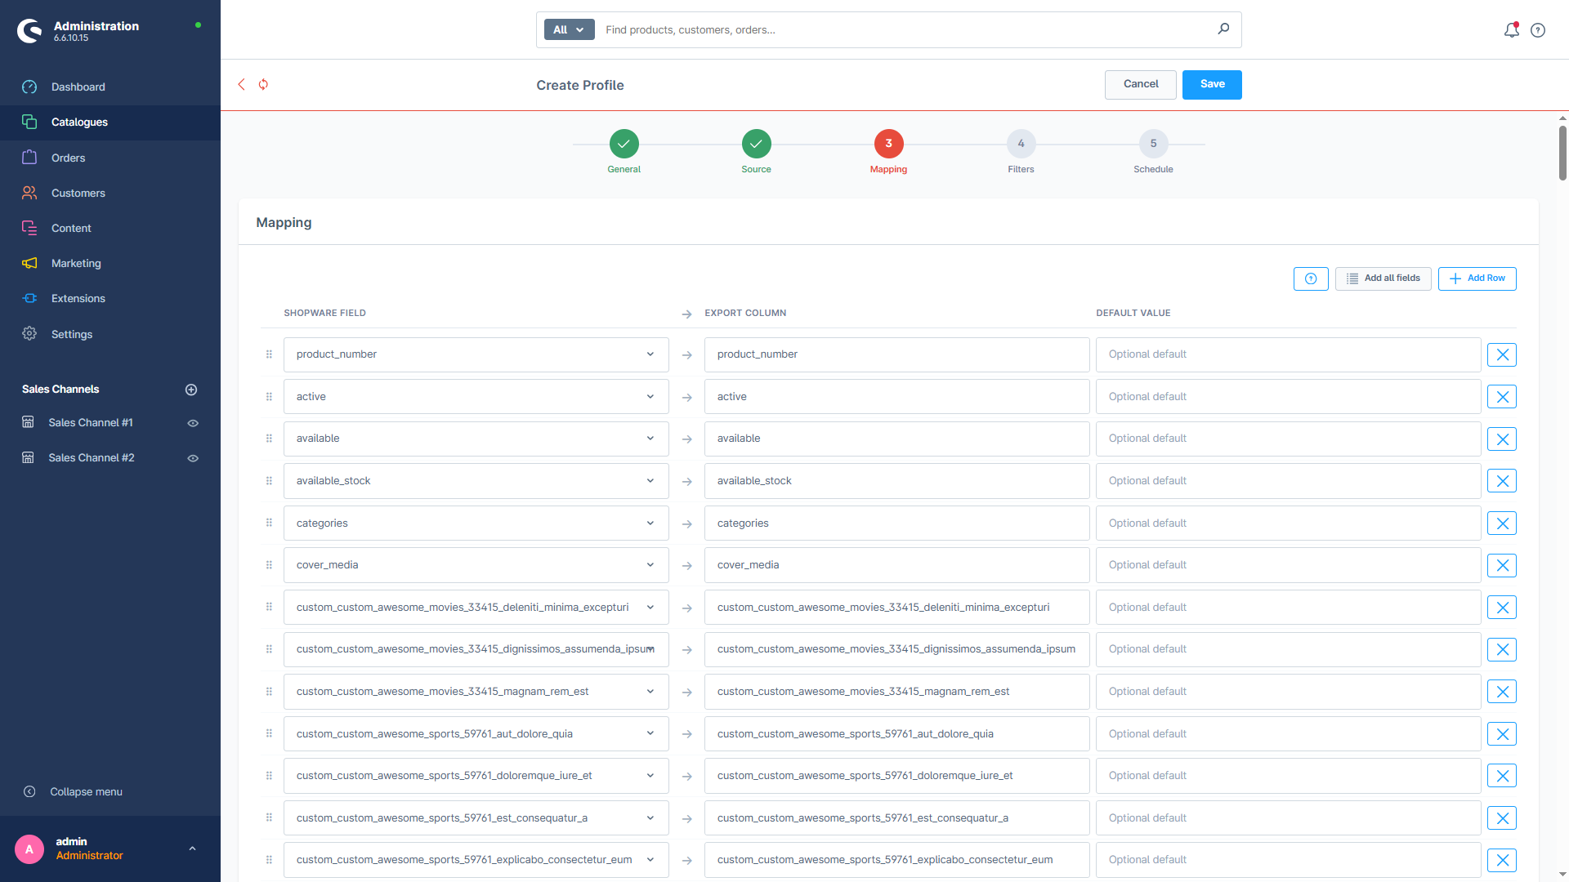Open the search scope All dropdown
This screenshot has height=882, width=1569.
click(x=570, y=30)
